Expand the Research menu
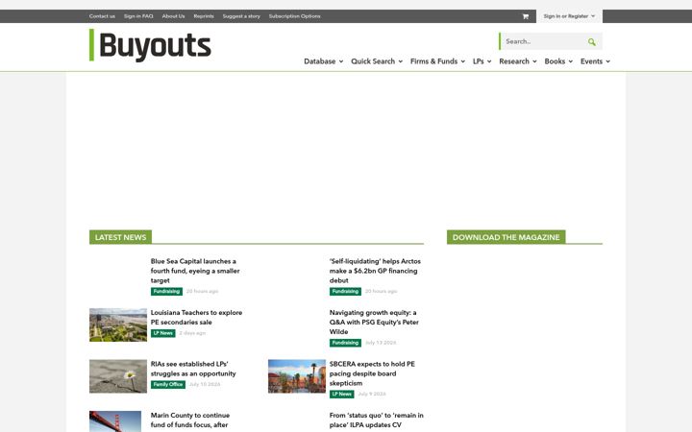This screenshot has height=432, width=692. pos(518,61)
